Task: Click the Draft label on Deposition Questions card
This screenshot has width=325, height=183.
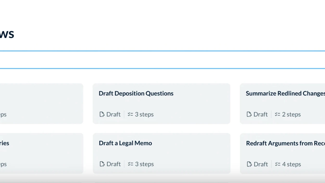Action: click(x=113, y=114)
